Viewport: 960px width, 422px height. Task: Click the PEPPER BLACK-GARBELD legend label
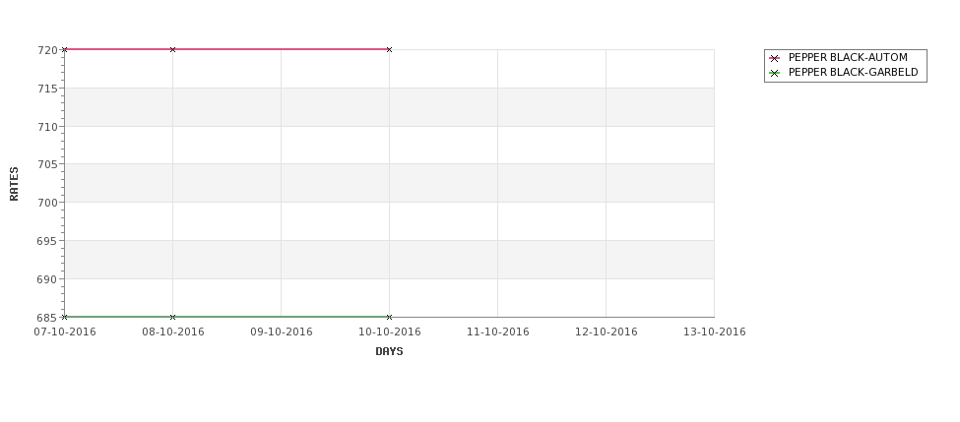pyautogui.click(x=854, y=72)
